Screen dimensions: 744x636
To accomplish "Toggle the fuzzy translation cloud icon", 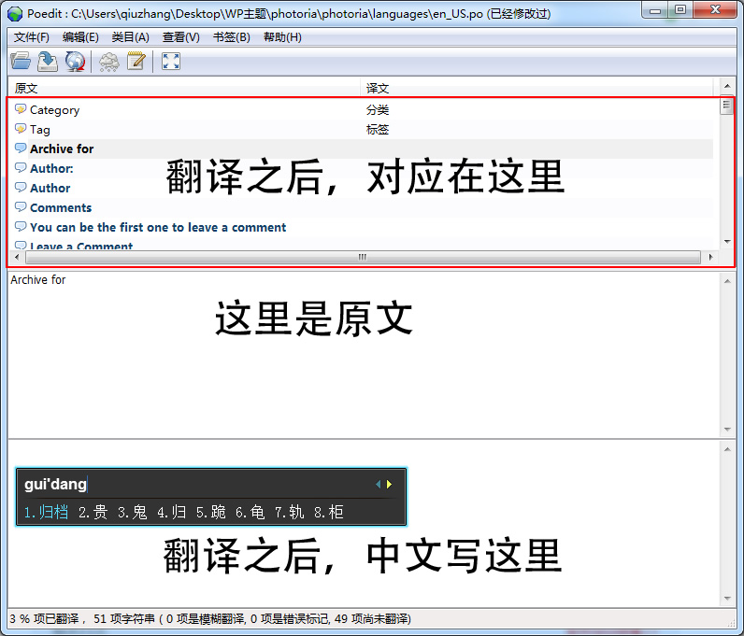I will click(x=109, y=62).
